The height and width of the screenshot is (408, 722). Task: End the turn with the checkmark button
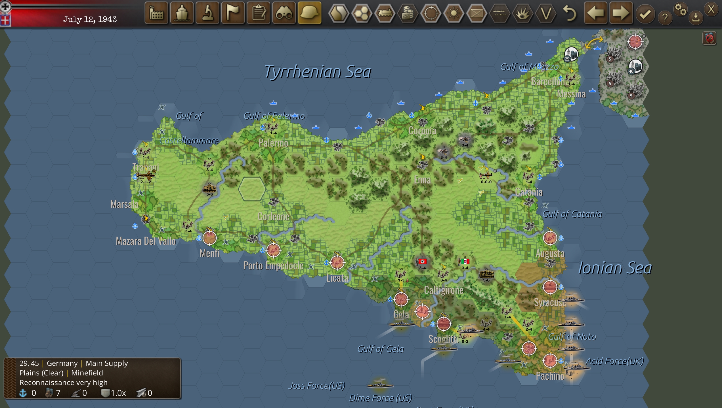[645, 14]
